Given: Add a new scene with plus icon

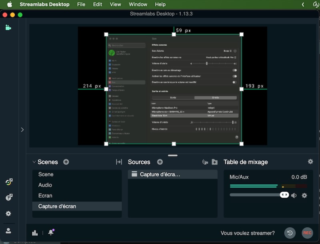Looking at the screenshot, I should pyautogui.click(x=66, y=162).
